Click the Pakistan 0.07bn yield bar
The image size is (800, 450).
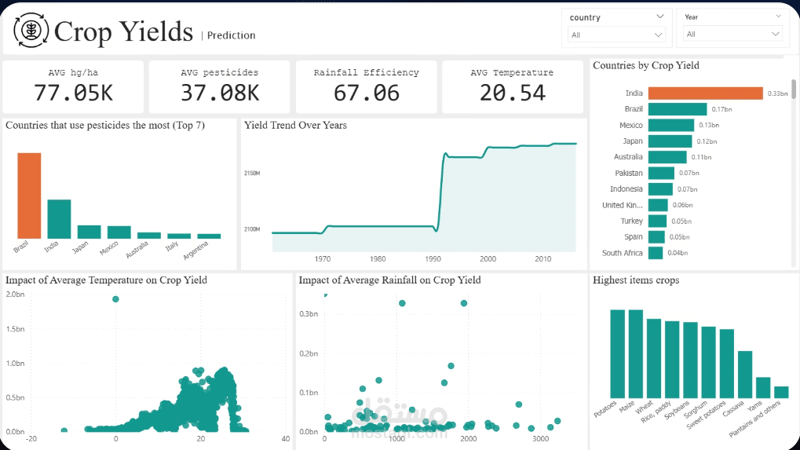661,173
